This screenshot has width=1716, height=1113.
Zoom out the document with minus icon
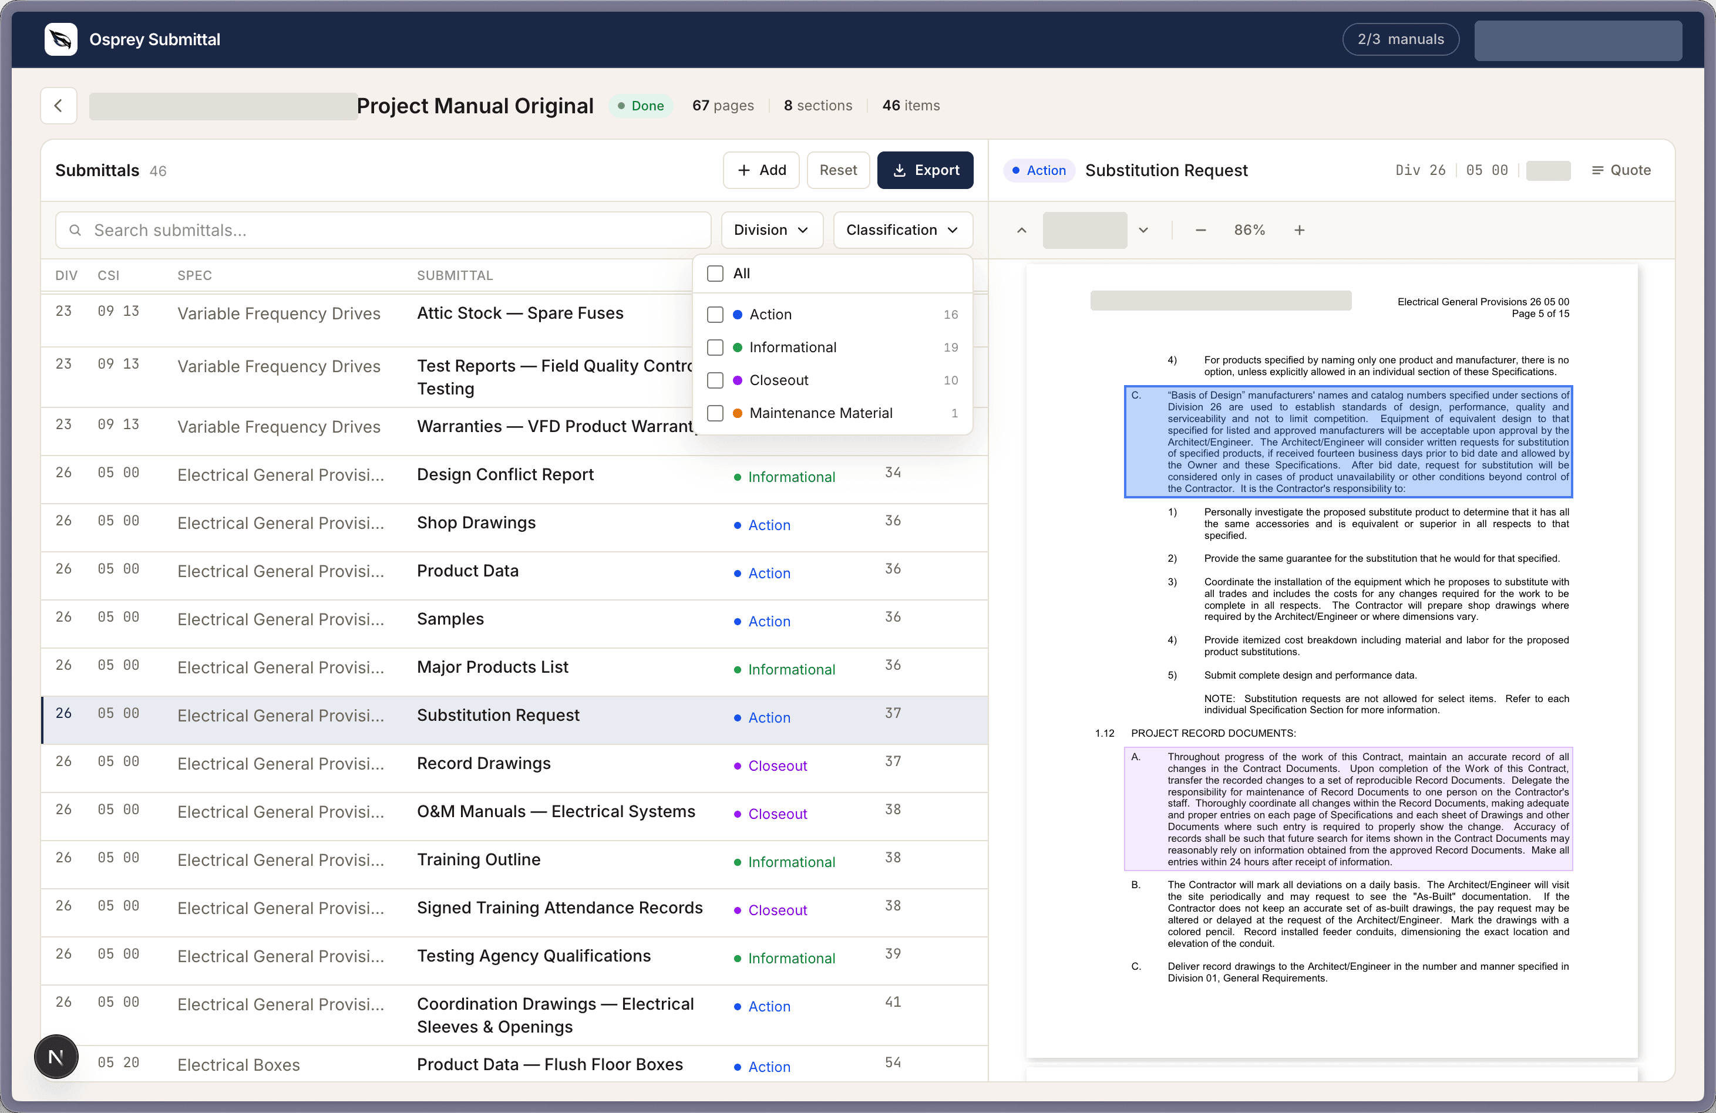coord(1200,230)
